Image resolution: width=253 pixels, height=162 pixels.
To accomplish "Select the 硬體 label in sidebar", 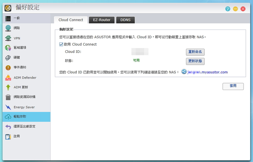I will pyautogui.click(x=17, y=57).
